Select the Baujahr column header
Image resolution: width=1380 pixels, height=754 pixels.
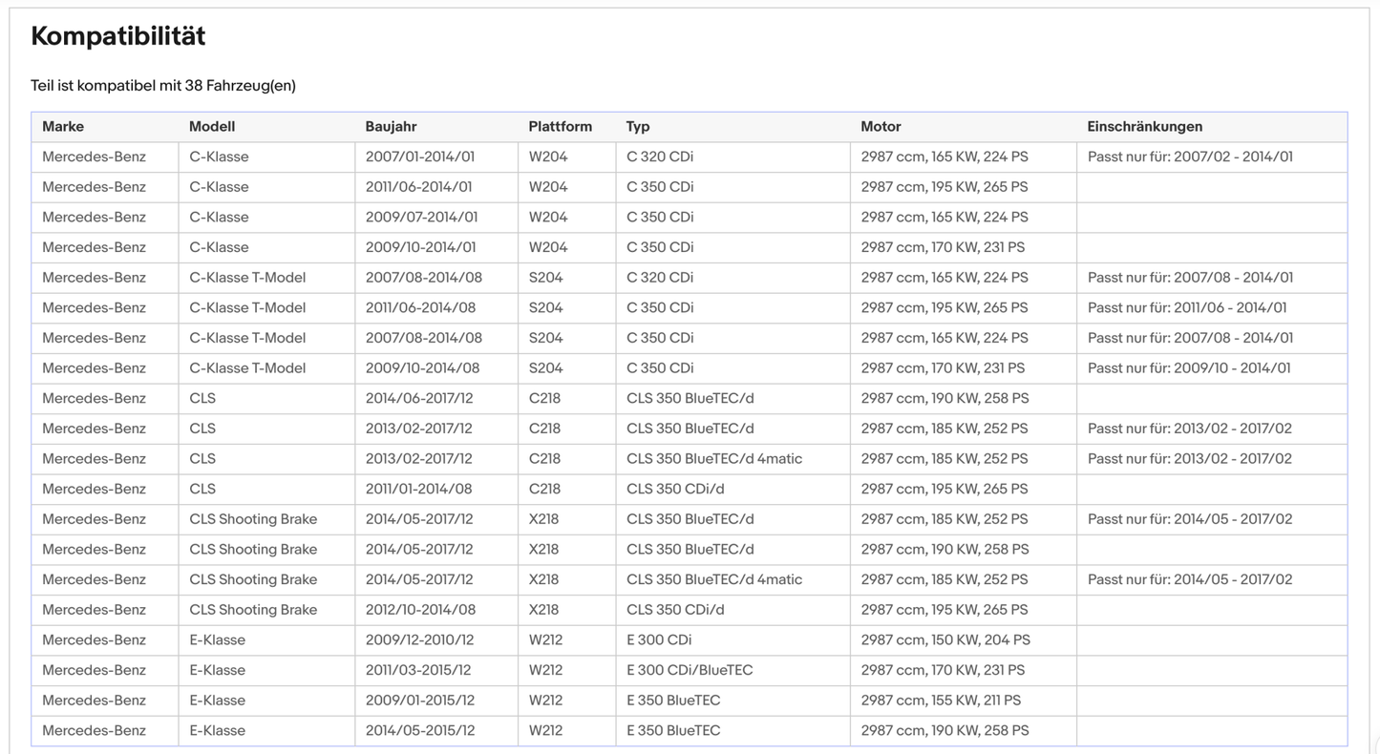392,127
